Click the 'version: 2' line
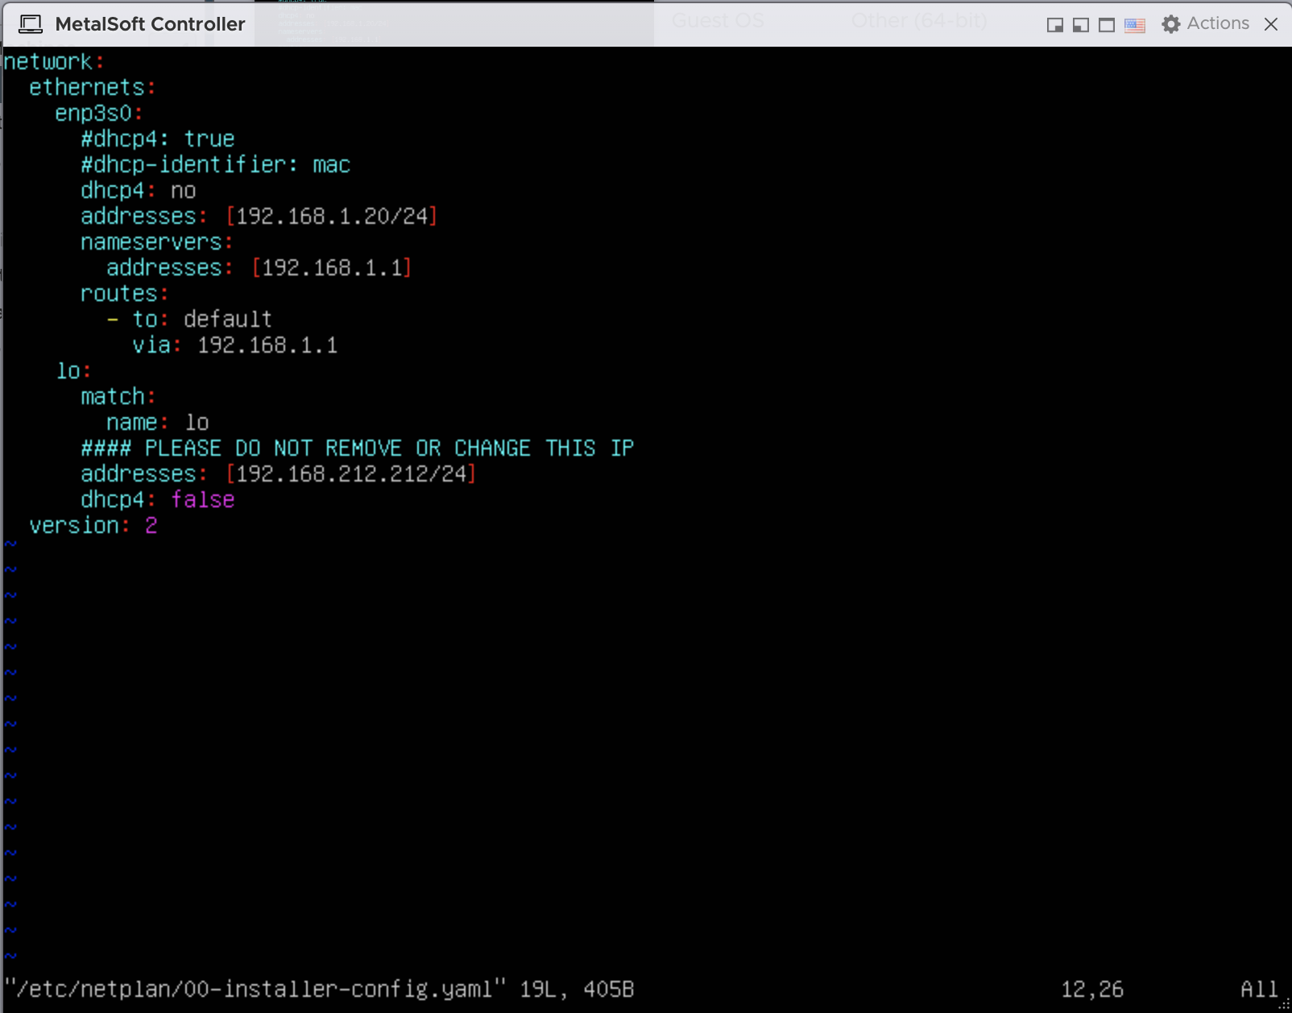 (x=93, y=526)
